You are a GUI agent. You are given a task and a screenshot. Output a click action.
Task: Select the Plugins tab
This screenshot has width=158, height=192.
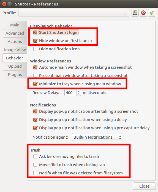(15, 75)
